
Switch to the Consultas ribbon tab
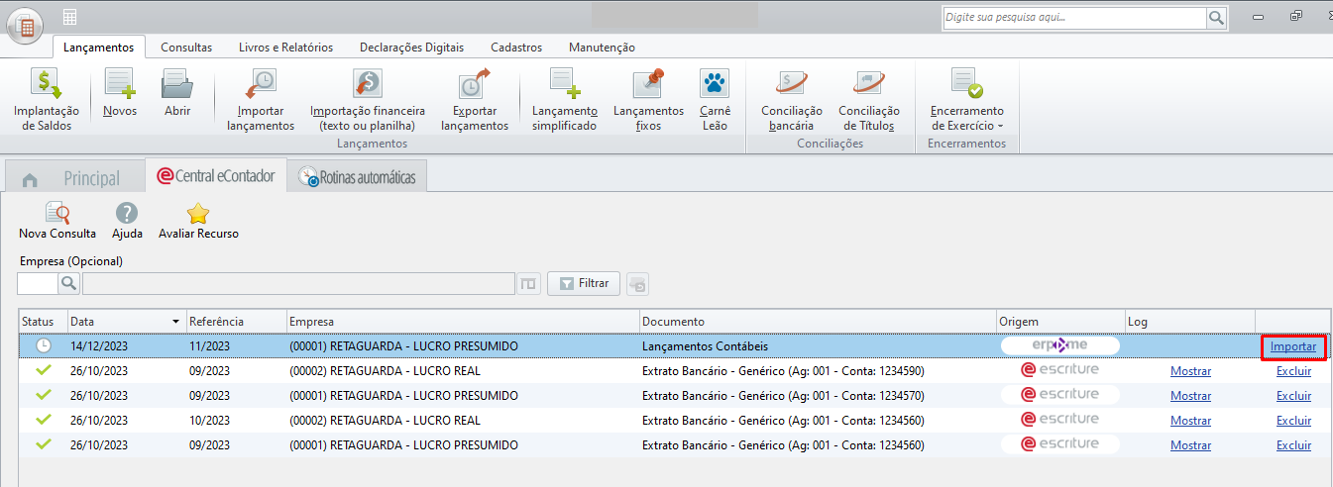point(186,47)
